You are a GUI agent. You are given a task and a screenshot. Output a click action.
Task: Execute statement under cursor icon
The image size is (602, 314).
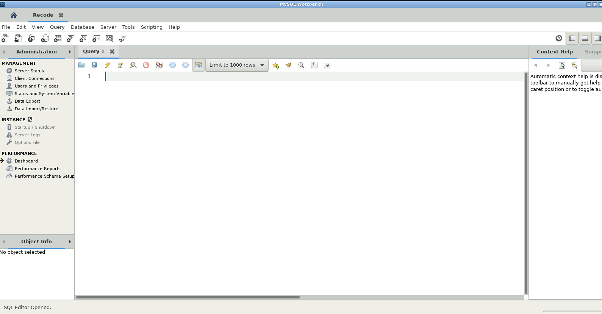[120, 65]
